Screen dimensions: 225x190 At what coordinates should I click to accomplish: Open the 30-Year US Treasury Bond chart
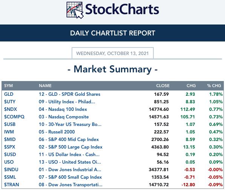point(70,124)
